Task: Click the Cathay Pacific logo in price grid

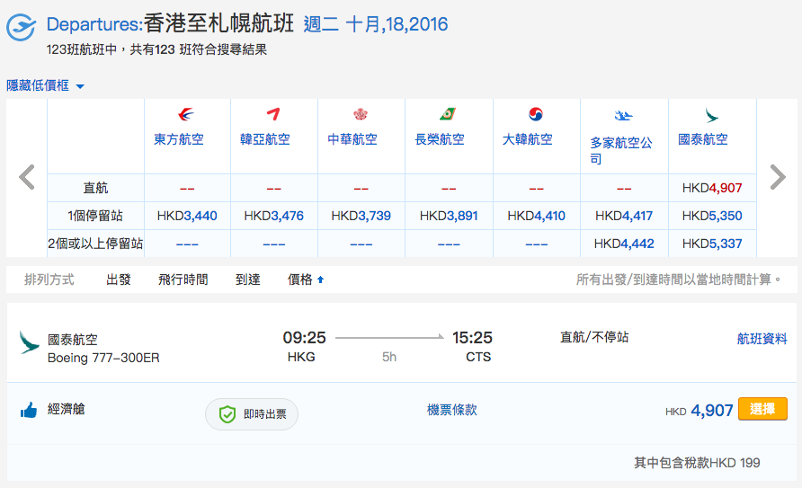Action: (x=711, y=116)
